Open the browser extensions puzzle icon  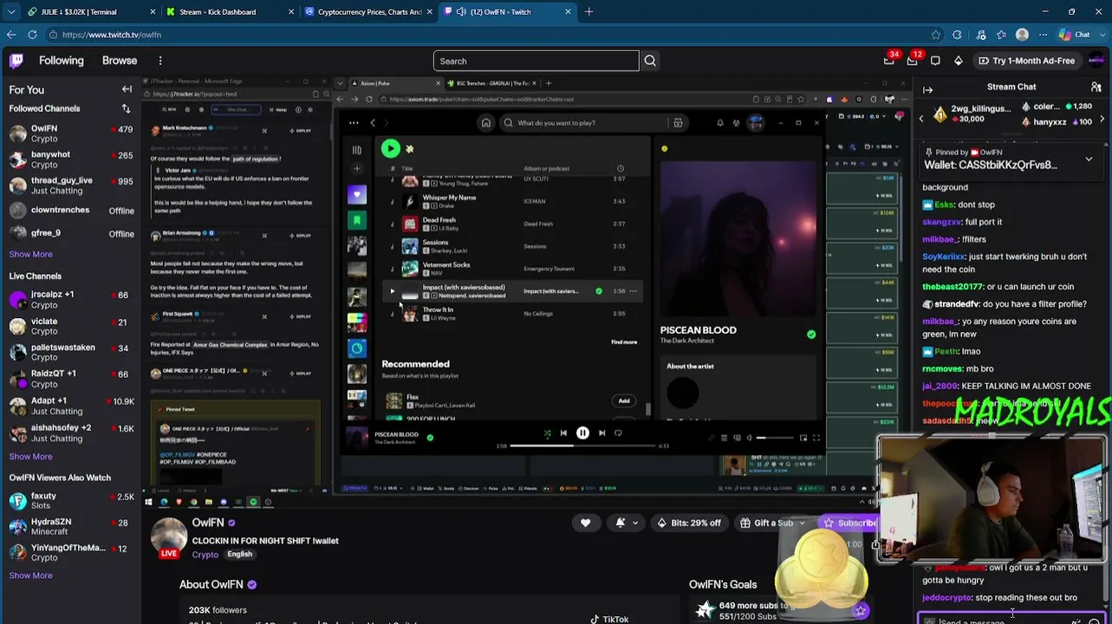tap(957, 35)
